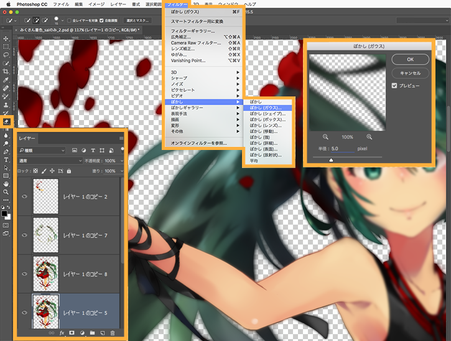Uncheck the 自動調整 checkbox
The image size is (451, 341).
coord(101,21)
